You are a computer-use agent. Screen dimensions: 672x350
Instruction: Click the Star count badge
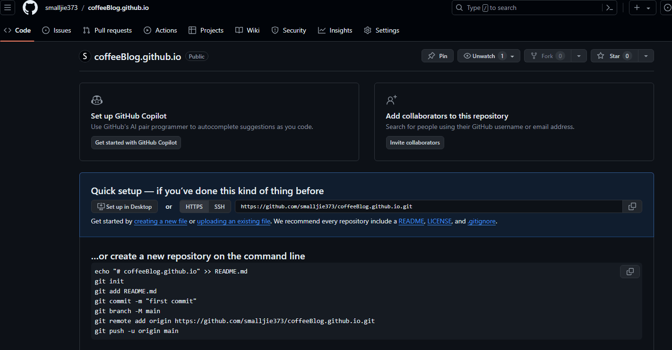coord(627,56)
